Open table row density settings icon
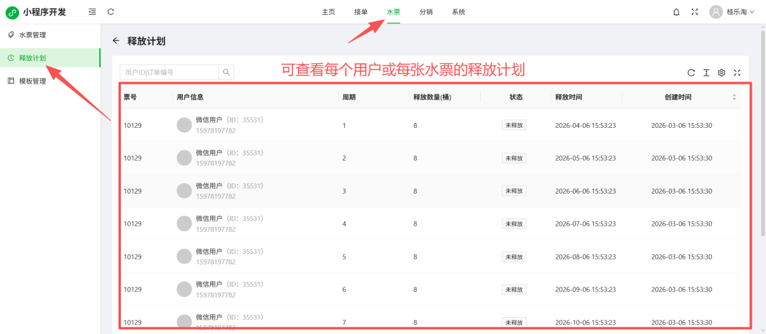This screenshot has width=766, height=334. [706, 73]
